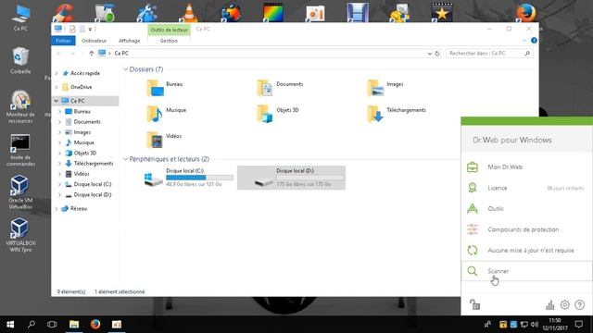Select Vidéos in navigation tree
This screenshot has width=593, height=333.
coord(82,174)
